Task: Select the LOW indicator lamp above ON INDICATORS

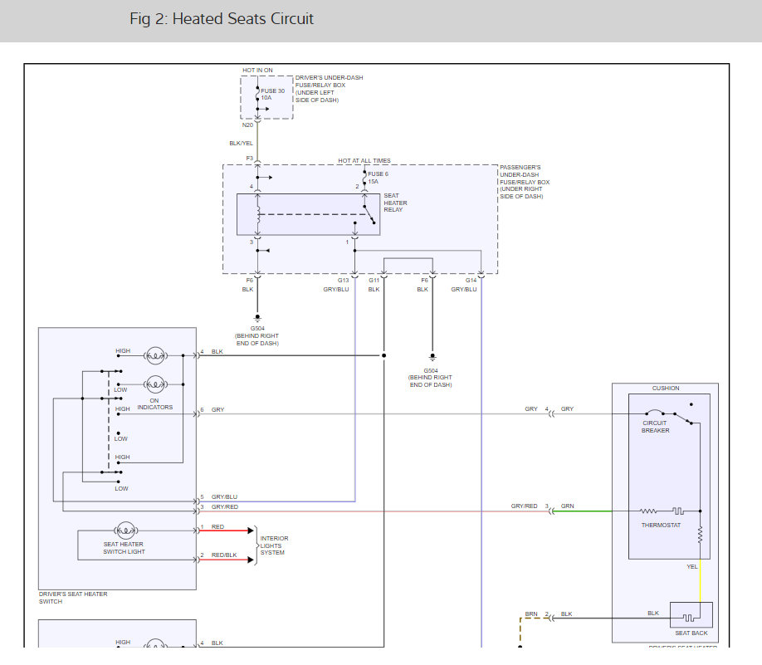Action: coord(155,384)
